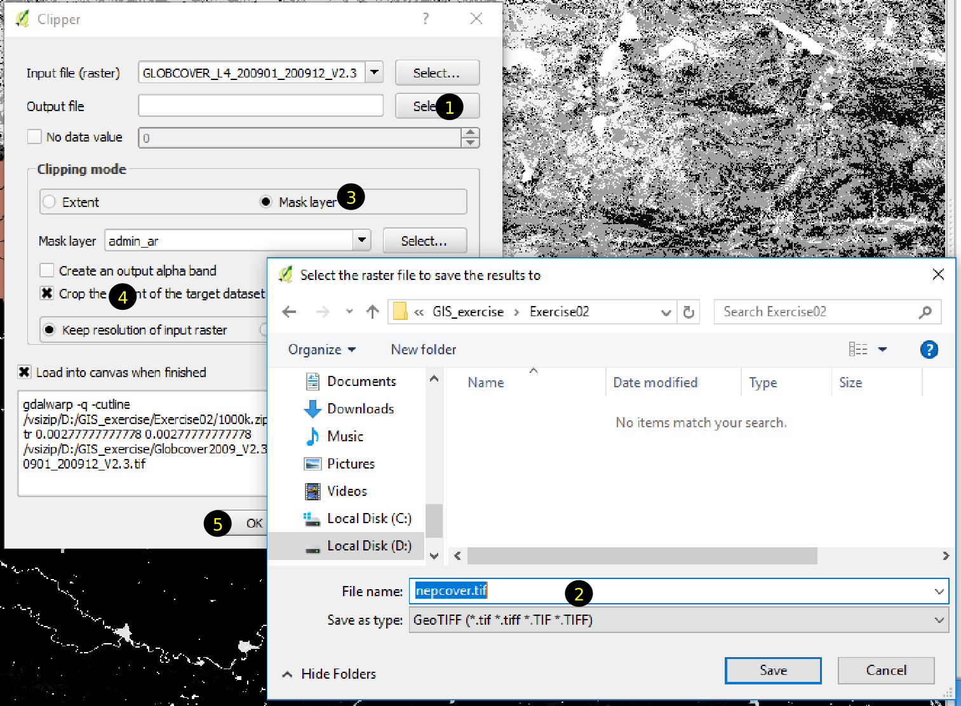The height and width of the screenshot is (706, 961).
Task: Open the Mask layer admin_ar dropdown
Action: [x=361, y=240]
